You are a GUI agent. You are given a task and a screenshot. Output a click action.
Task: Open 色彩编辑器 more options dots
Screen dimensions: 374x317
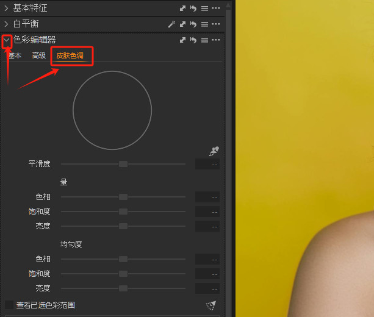(x=216, y=40)
